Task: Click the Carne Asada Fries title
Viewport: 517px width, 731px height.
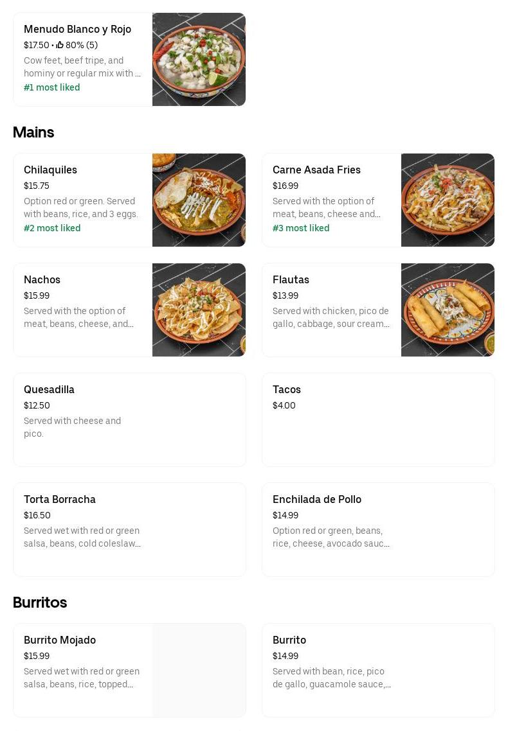Action: coord(316,170)
